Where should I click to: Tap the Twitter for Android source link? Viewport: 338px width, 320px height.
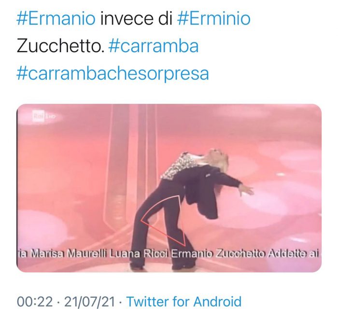pyautogui.click(x=183, y=301)
